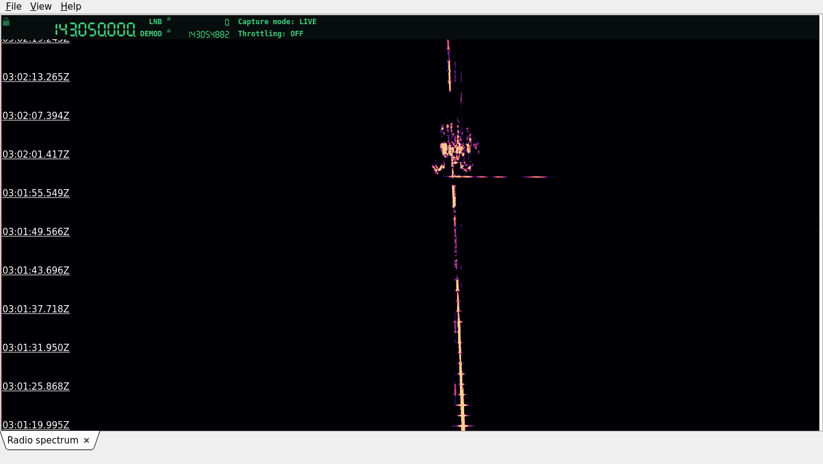Click the bright signal burst near 03:02:01

[454, 148]
